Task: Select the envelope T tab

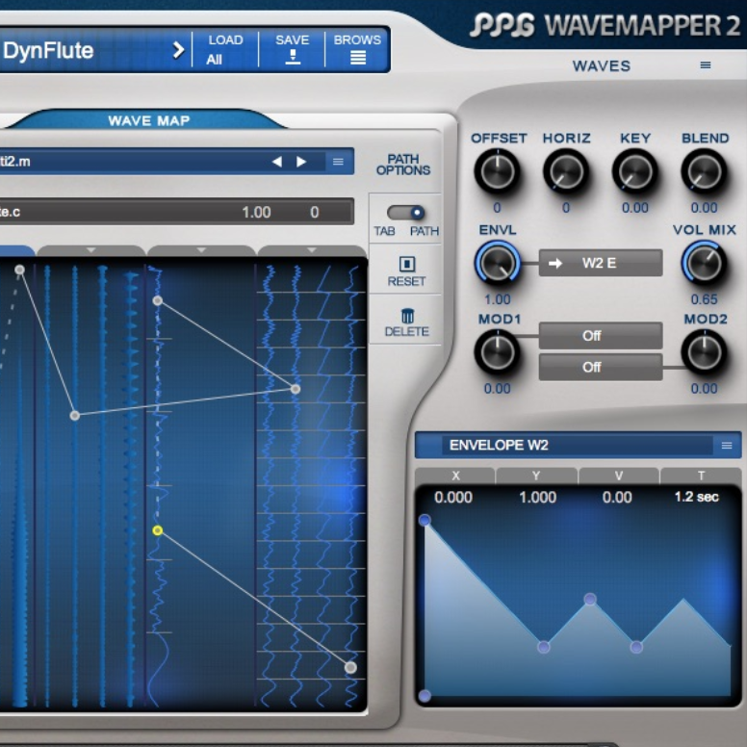Action: click(x=701, y=476)
